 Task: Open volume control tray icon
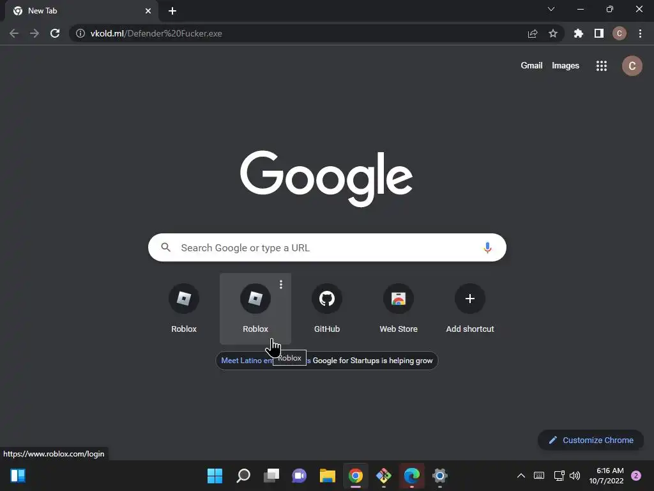[575, 476]
